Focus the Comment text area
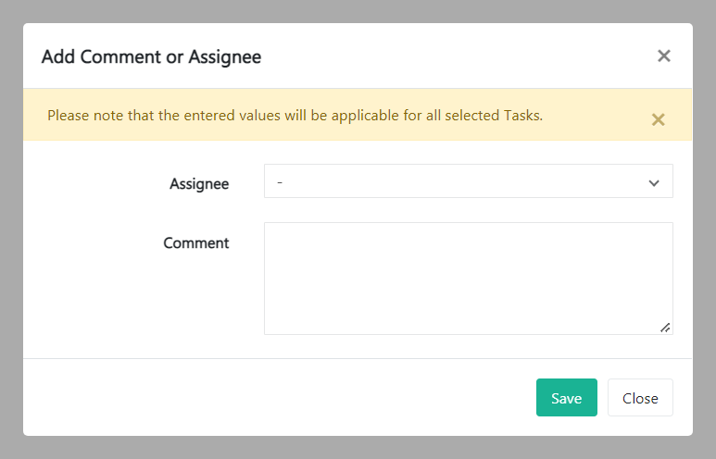 pyautogui.click(x=468, y=278)
